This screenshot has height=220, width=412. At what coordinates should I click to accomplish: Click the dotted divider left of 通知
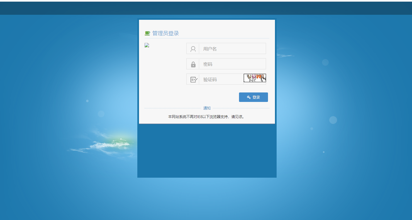(x=172, y=108)
